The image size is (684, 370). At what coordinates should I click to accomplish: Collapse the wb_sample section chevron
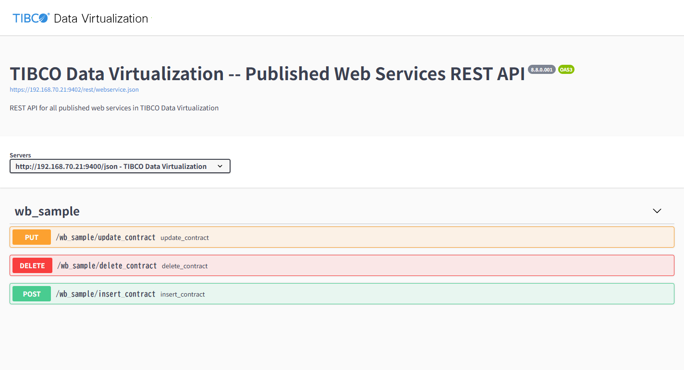coord(657,211)
